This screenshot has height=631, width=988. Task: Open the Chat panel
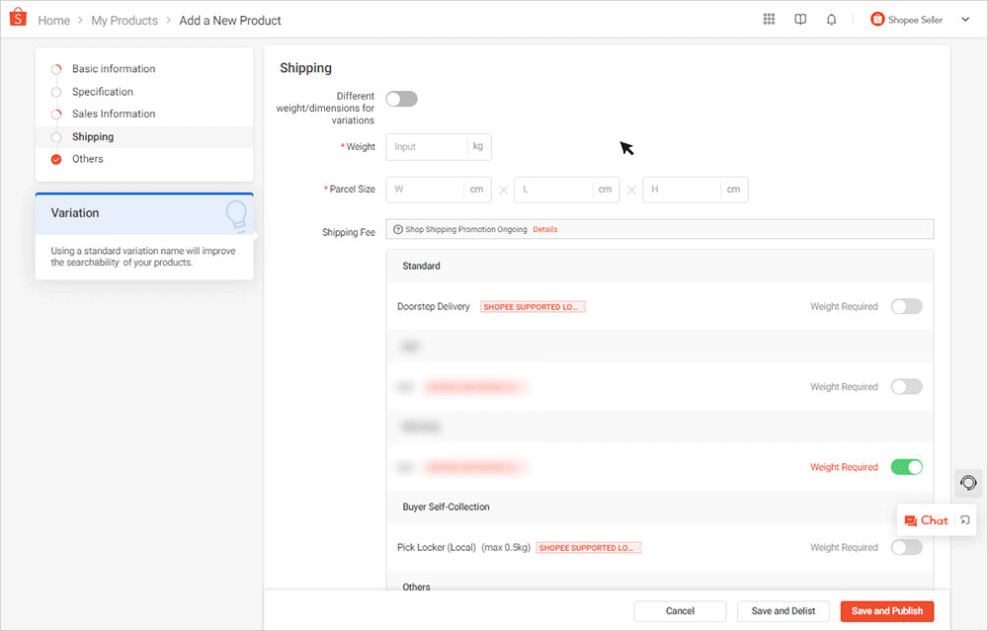coord(927,519)
